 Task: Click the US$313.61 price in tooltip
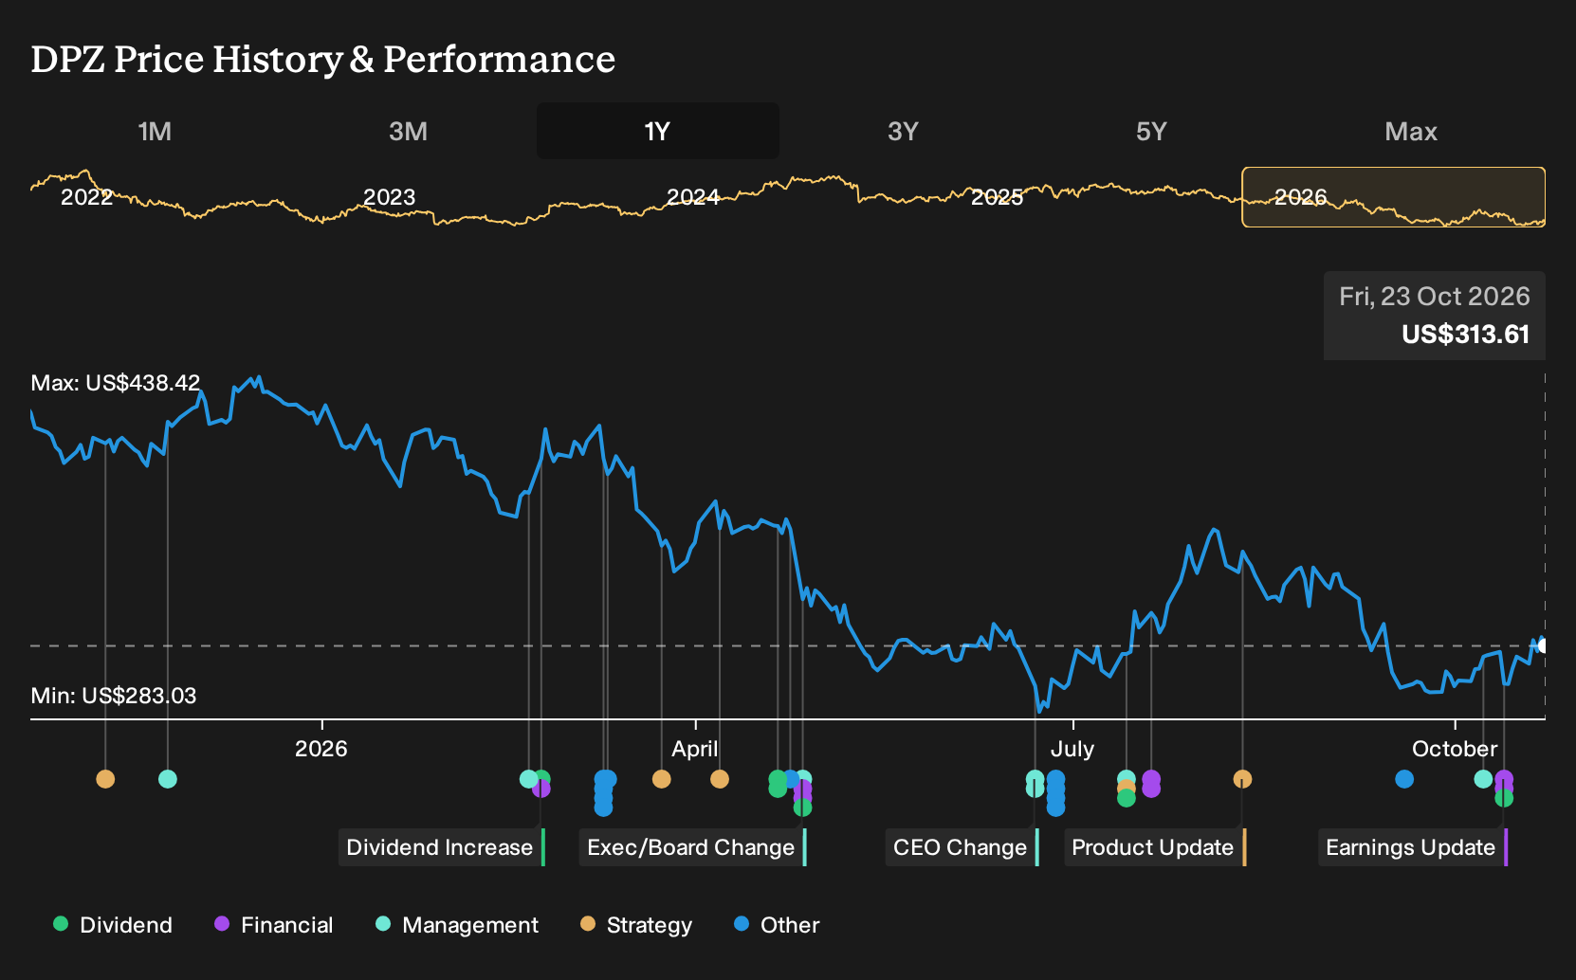(1465, 335)
